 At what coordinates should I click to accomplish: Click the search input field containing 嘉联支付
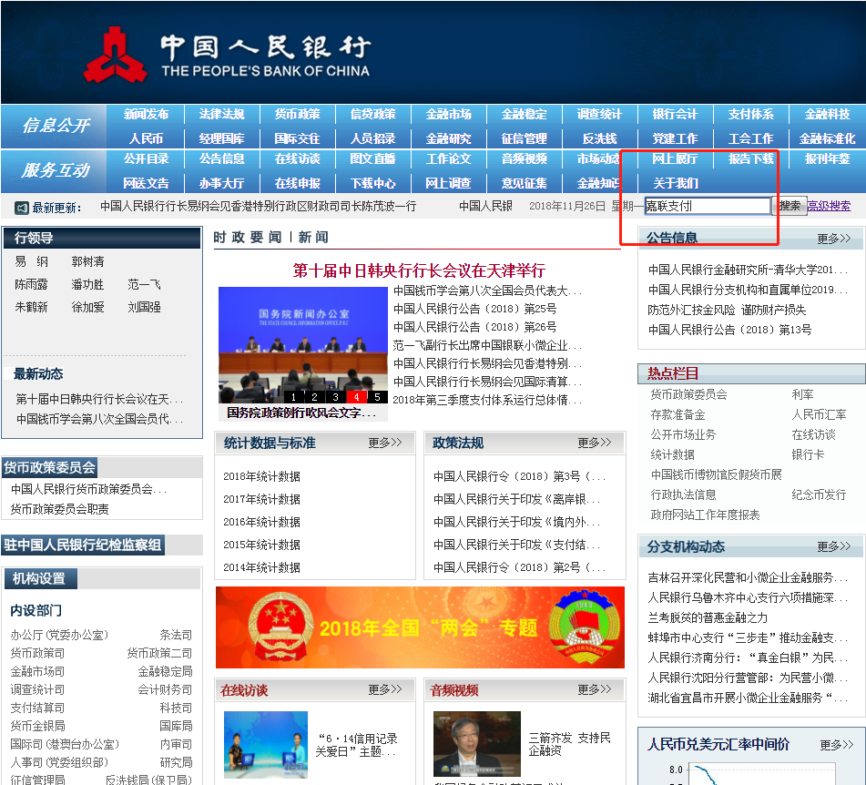(707, 206)
